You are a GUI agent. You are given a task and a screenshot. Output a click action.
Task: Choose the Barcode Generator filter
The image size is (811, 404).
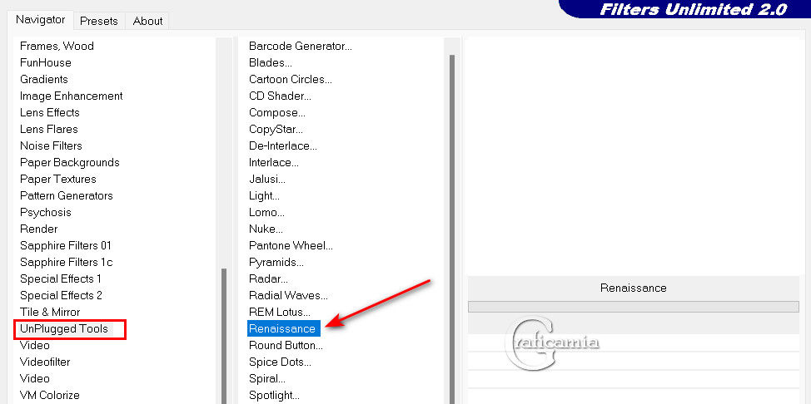coord(301,46)
